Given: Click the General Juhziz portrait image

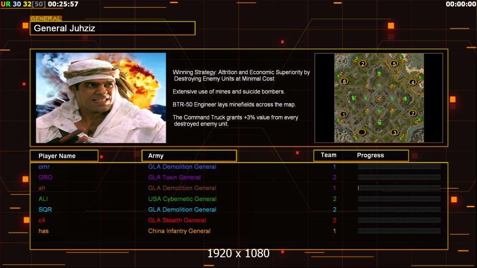Looking at the screenshot, I should [x=101, y=98].
